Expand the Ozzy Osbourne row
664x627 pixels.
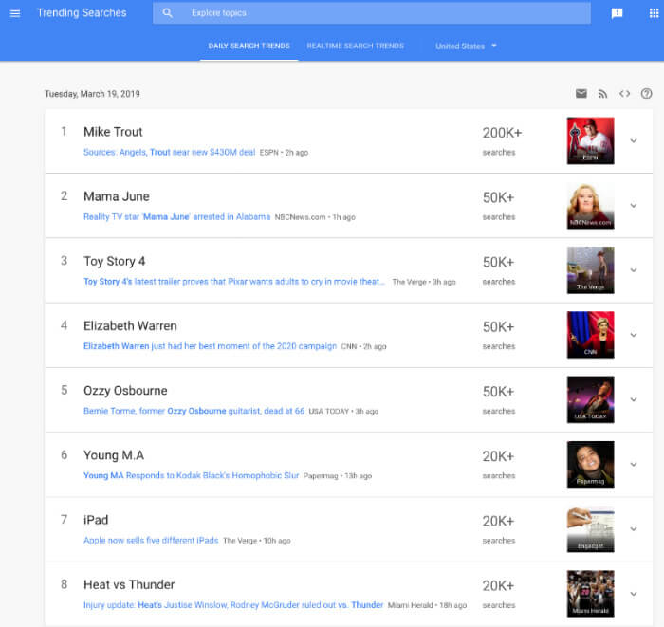[634, 399]
